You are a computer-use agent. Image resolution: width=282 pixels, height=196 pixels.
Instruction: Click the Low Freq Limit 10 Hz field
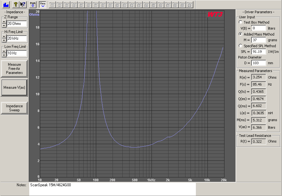(x=17, y=53)
